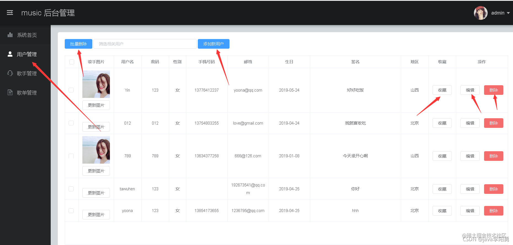Click the email 1236795@qq.com

click(x=248, y=211)
